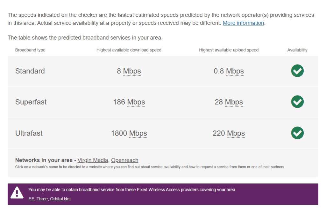Select the Ultrafast row label
The height and width of the screenshot is (208, 326).
click(29, 133)
